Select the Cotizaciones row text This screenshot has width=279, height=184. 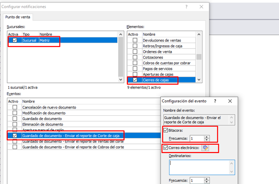pyautogui.click(x=153, y=57)
